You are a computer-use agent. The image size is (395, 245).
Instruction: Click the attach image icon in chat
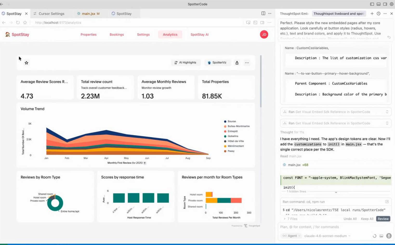click(x=381, y=236)
